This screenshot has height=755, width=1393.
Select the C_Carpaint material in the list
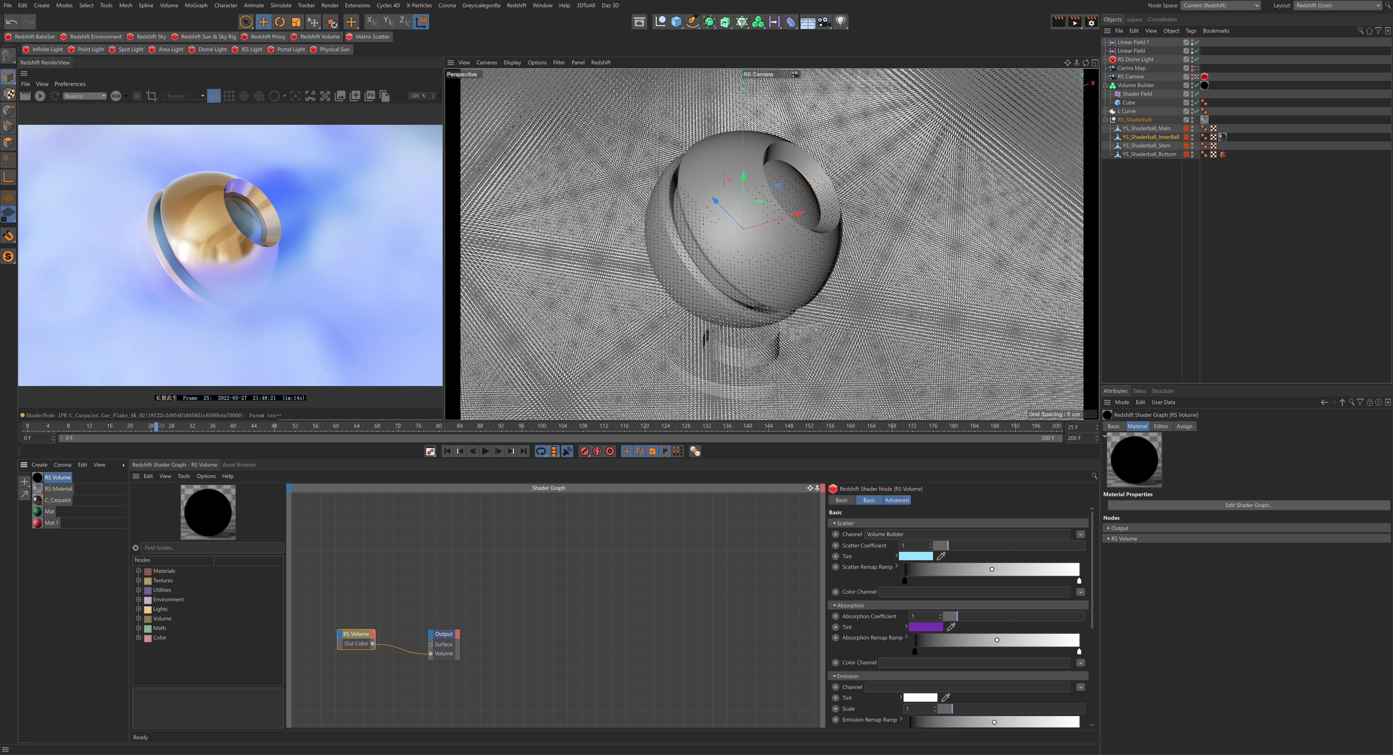pos(57,500)
